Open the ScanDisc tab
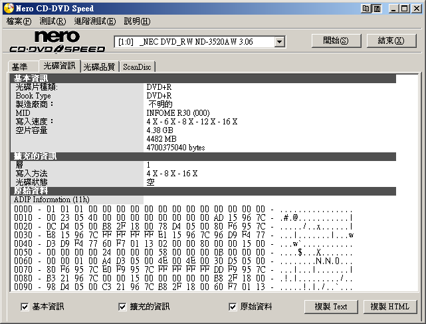This screenshot has height=324, width=426. (x=137, y=67)
